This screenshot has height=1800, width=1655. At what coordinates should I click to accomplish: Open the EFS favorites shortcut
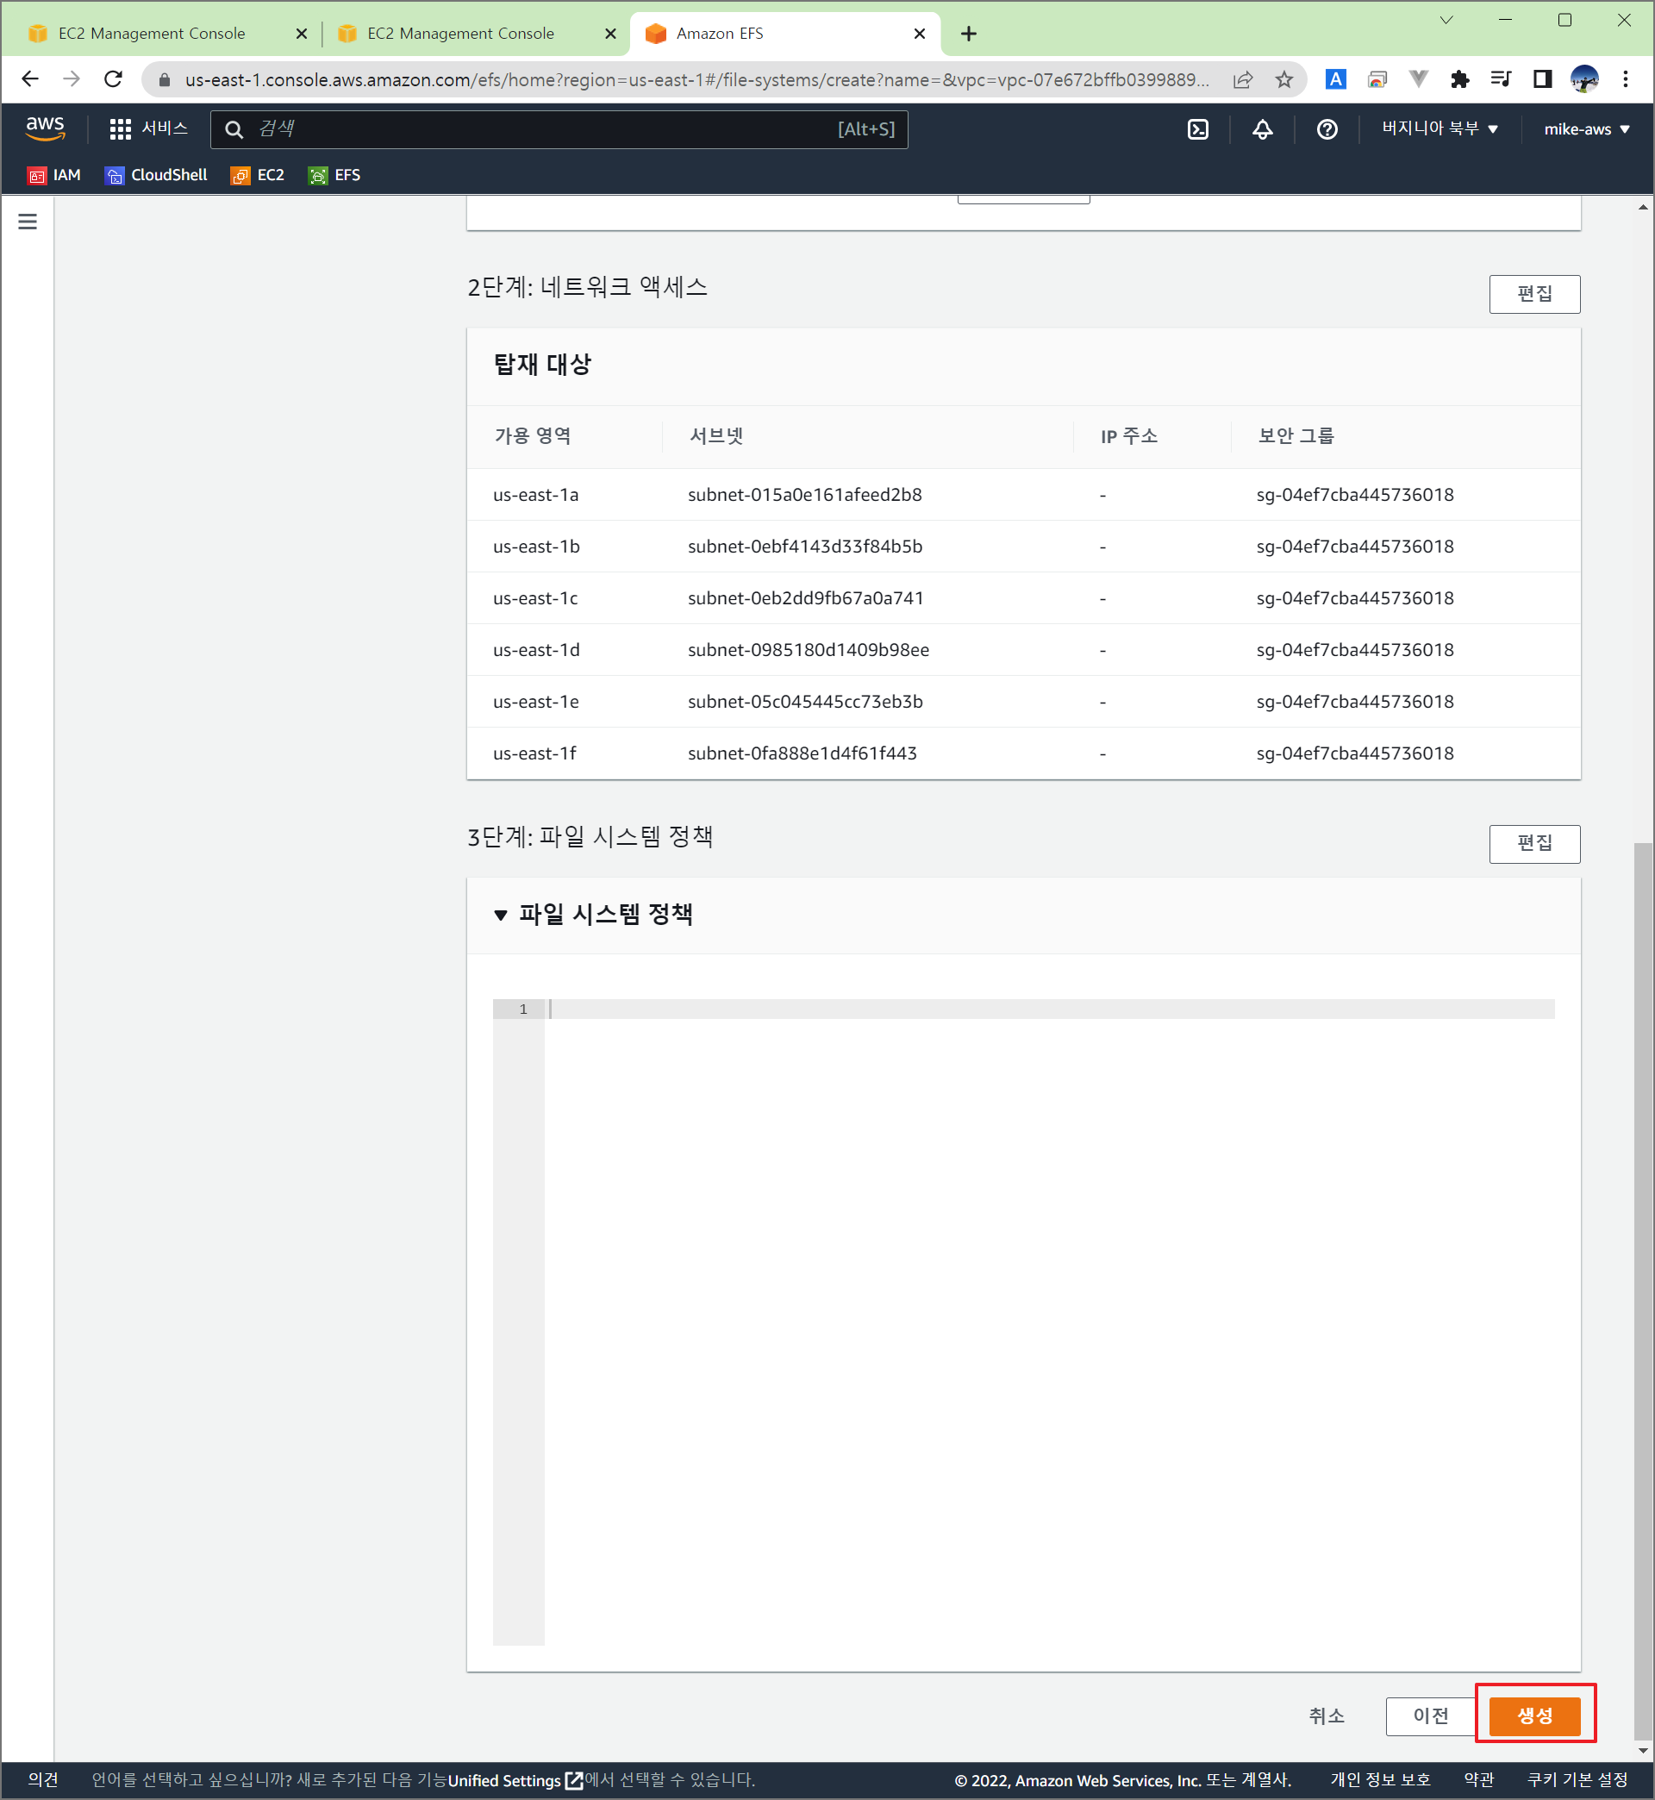pos(335,175)
